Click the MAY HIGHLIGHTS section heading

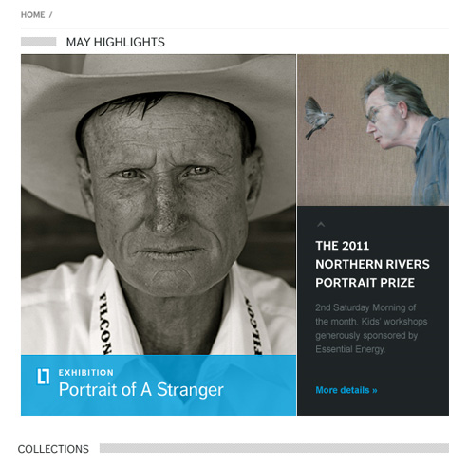(x=116, y=42)
